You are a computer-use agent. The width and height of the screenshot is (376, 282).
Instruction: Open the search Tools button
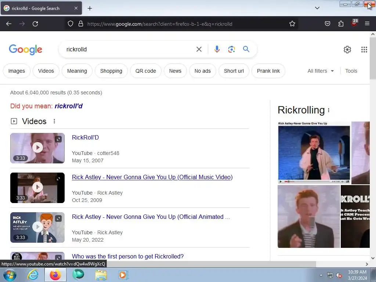351,71
